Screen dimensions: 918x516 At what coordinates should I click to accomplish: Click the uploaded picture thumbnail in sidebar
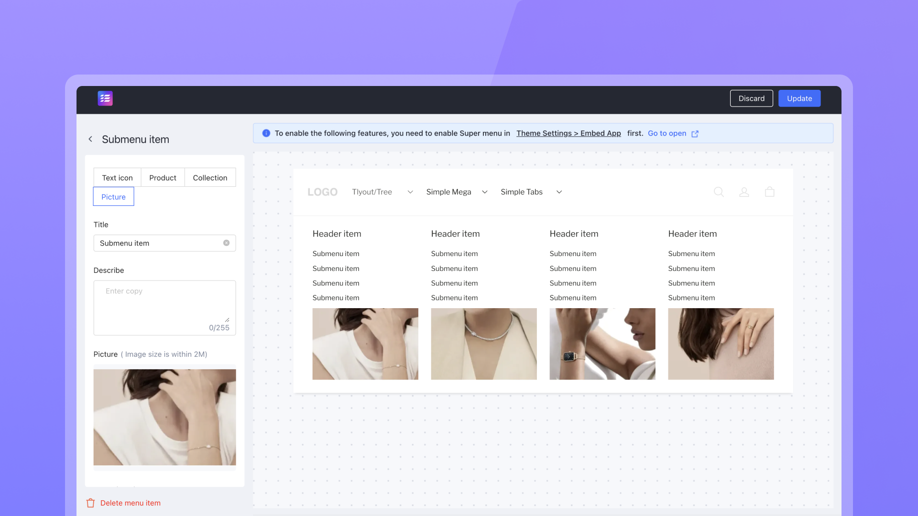click(164, 417)
